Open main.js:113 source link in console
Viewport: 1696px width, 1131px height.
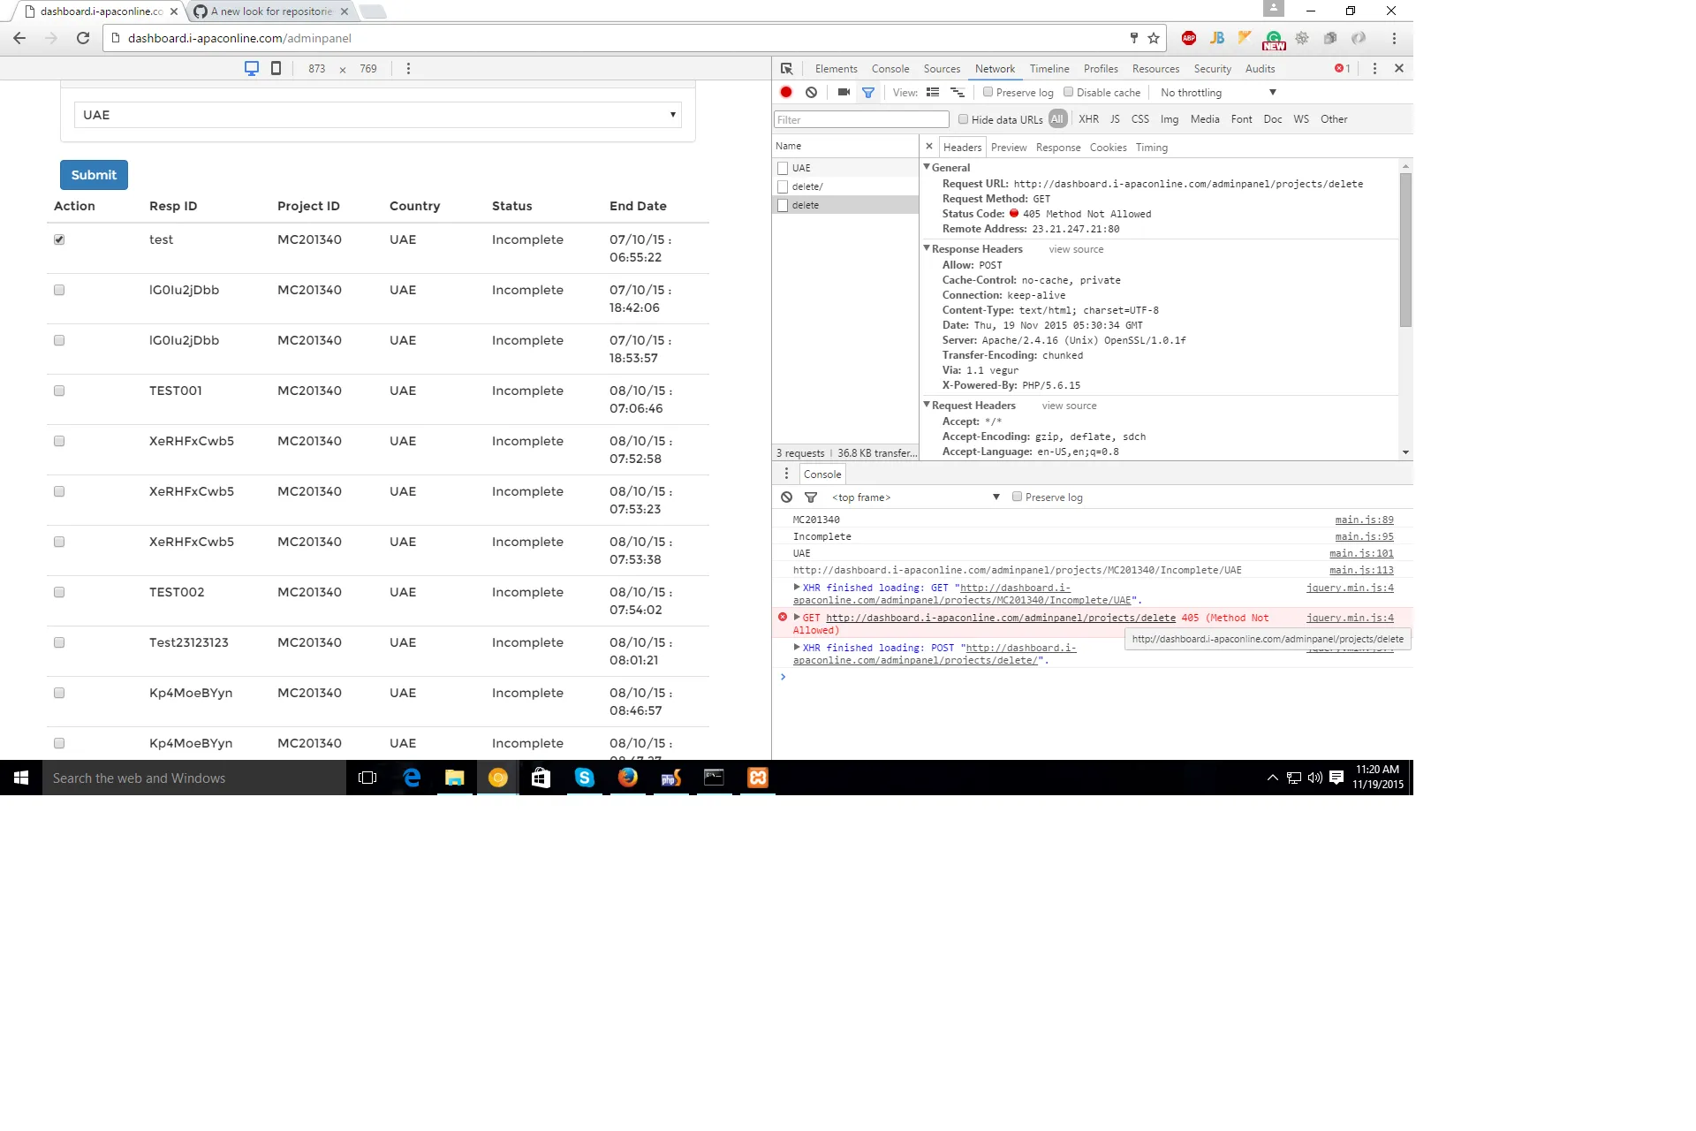click(1361, 570)
